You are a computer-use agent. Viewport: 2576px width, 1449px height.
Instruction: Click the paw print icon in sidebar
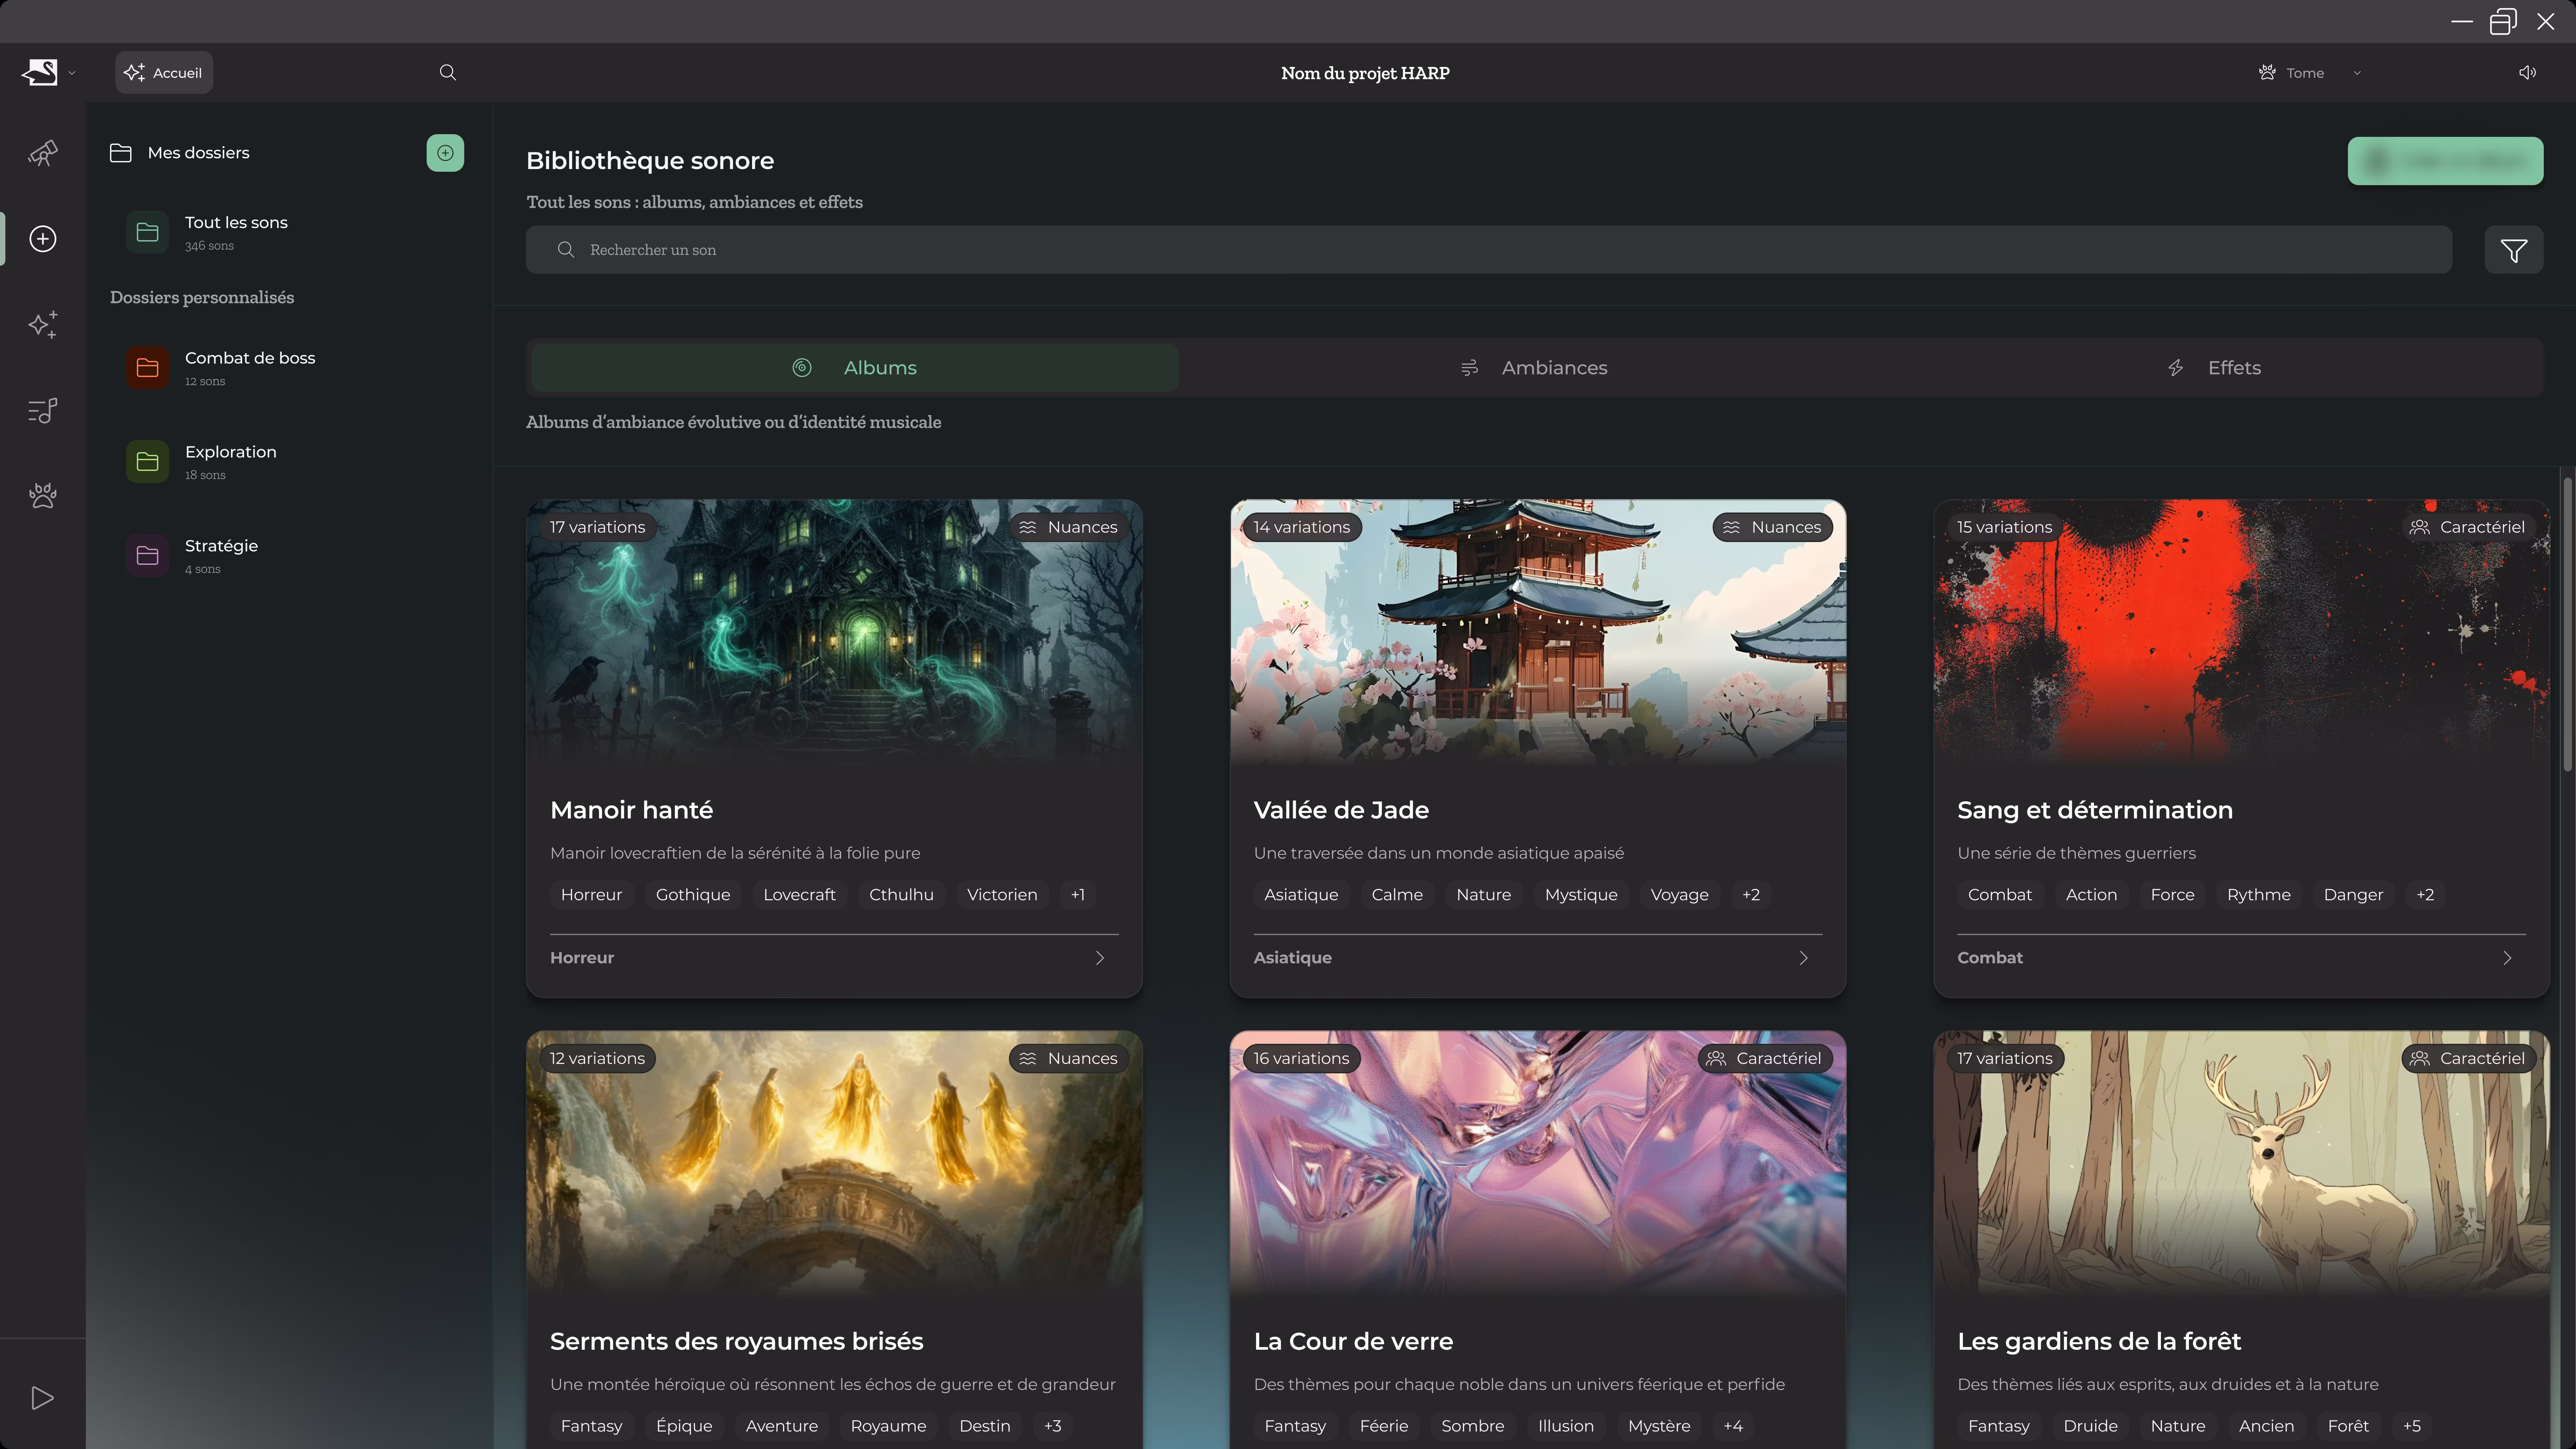click(42, 496)
